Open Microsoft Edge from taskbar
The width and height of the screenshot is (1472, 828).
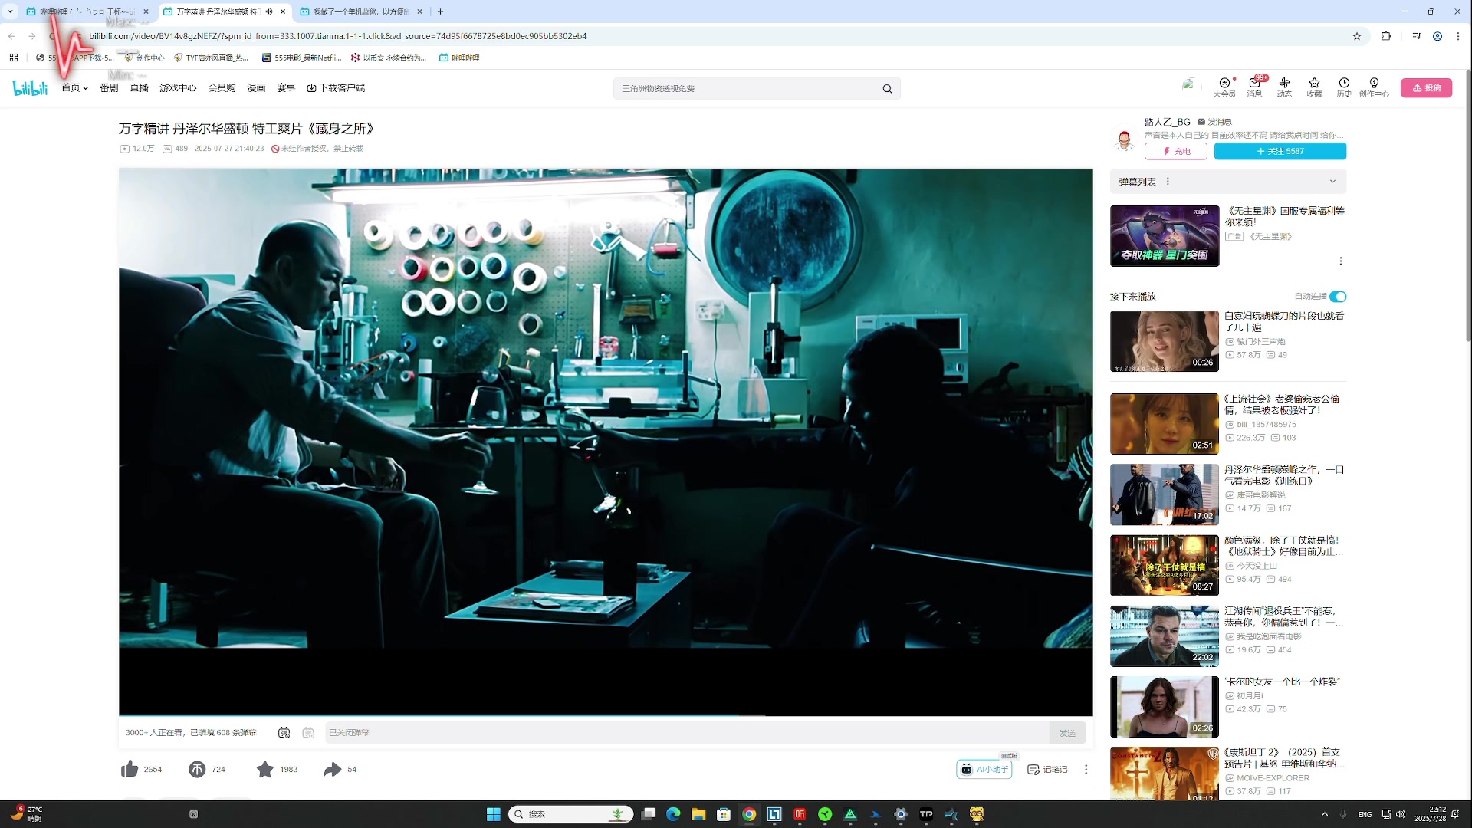pyautogui.click(x=673, y=814)
